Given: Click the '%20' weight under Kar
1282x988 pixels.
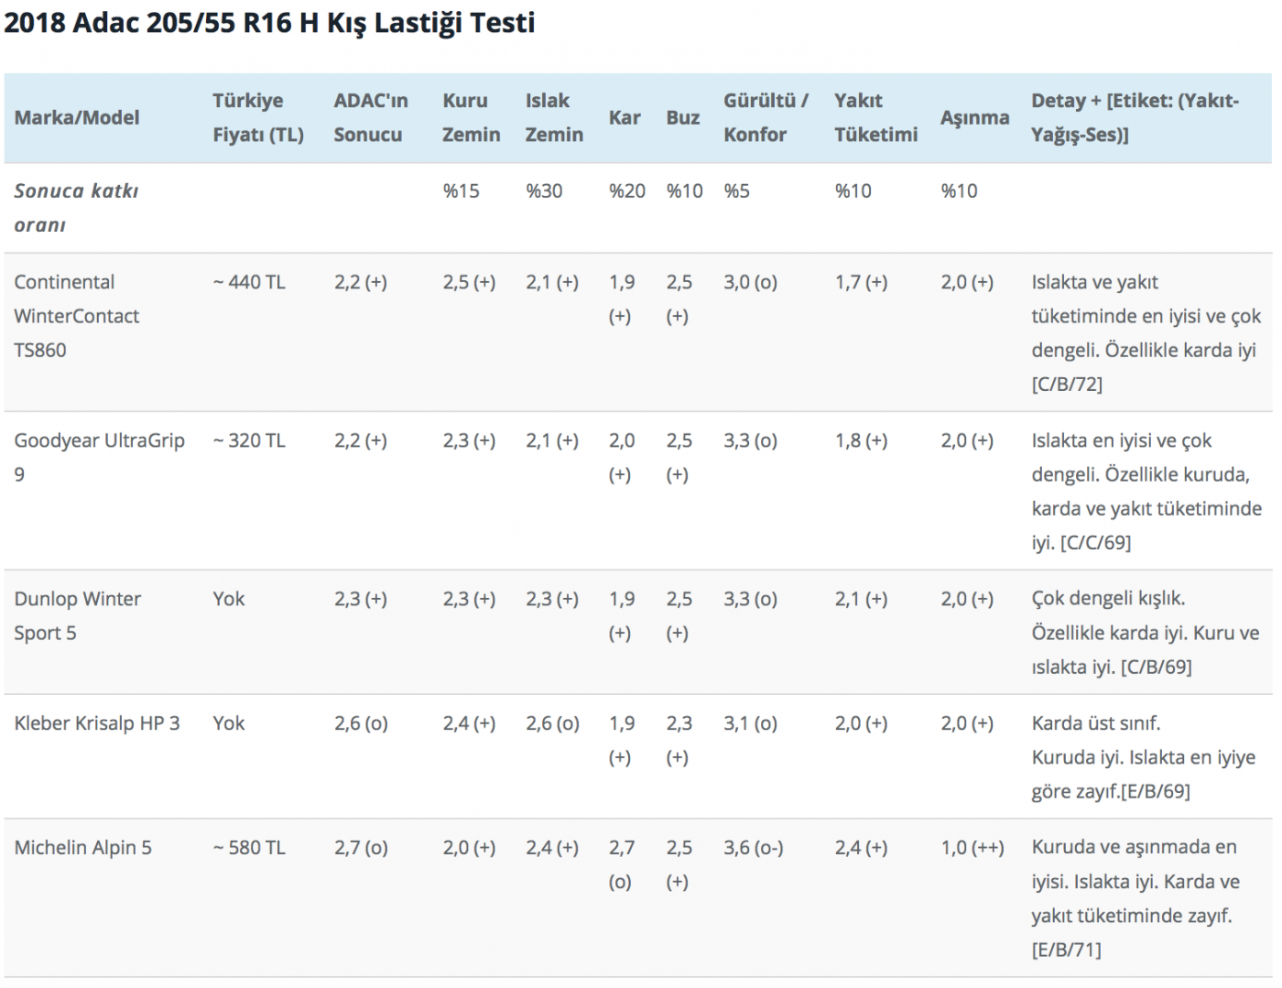Looking at the screenshot, I should pos(627,190).
